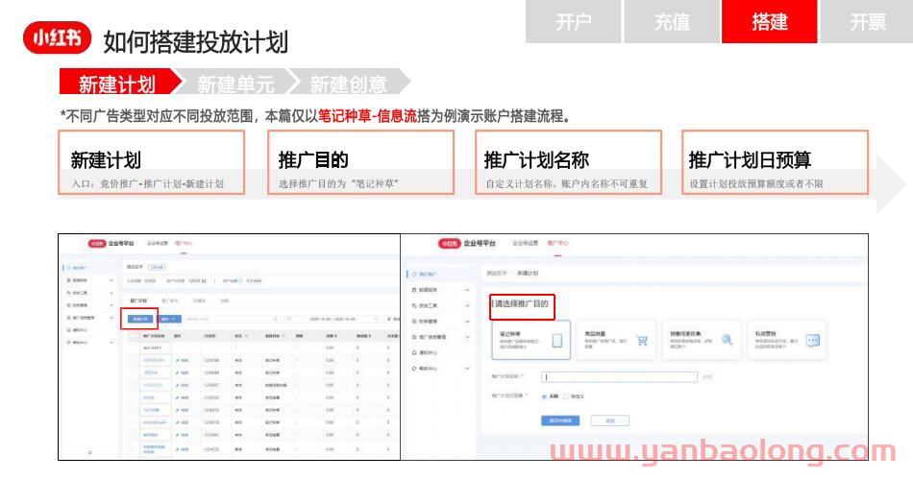The image size is (913, 480).
Task: Open the 开户 tab on the slide
Action: pyautogui.click(x=573, y=21)
